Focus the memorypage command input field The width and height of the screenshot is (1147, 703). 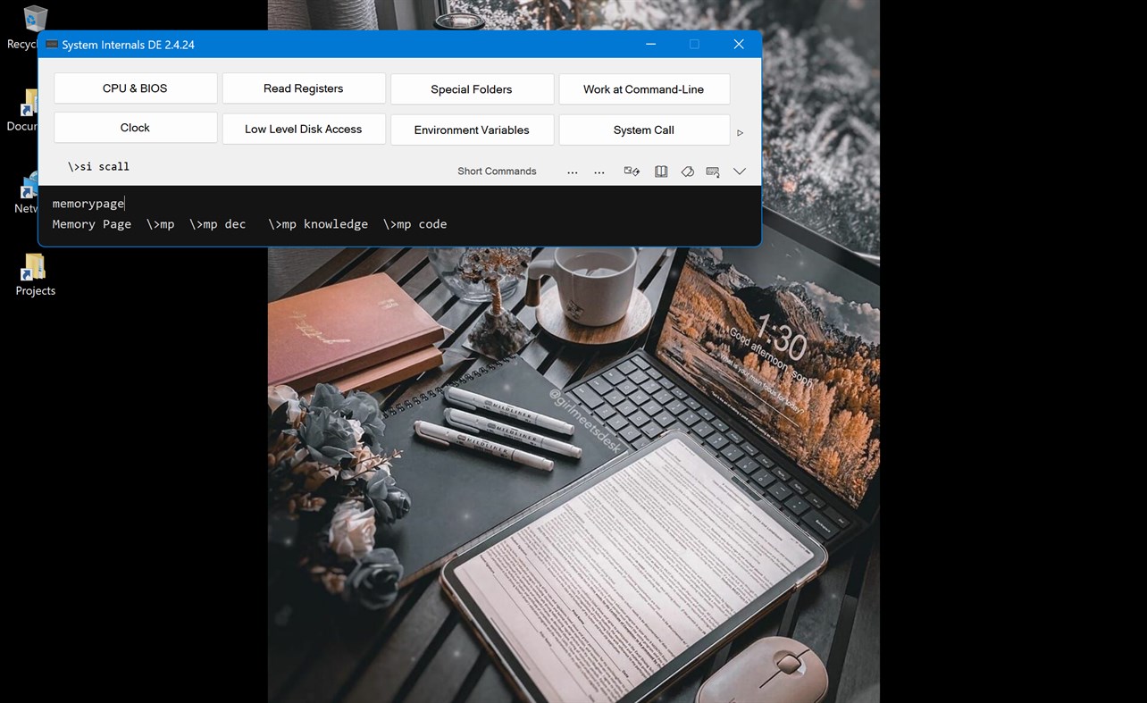(399, 204)
